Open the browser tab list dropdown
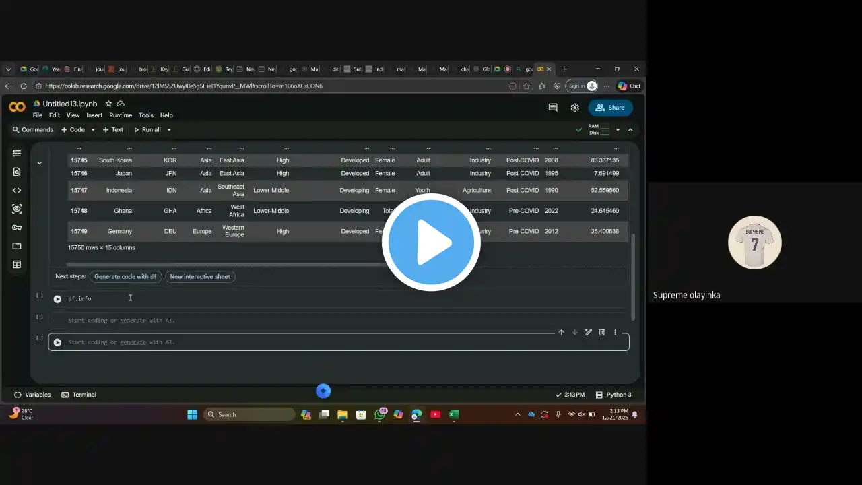Screen dimensions: 862x485 tap(9, 69)
